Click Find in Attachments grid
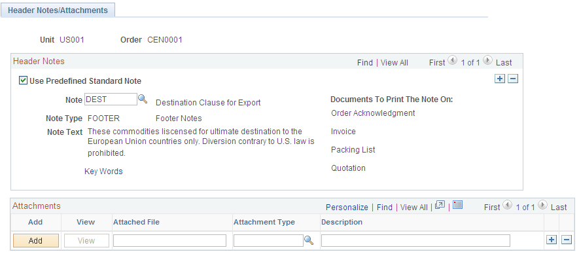 pyautogui.click(x=385, y=208)
